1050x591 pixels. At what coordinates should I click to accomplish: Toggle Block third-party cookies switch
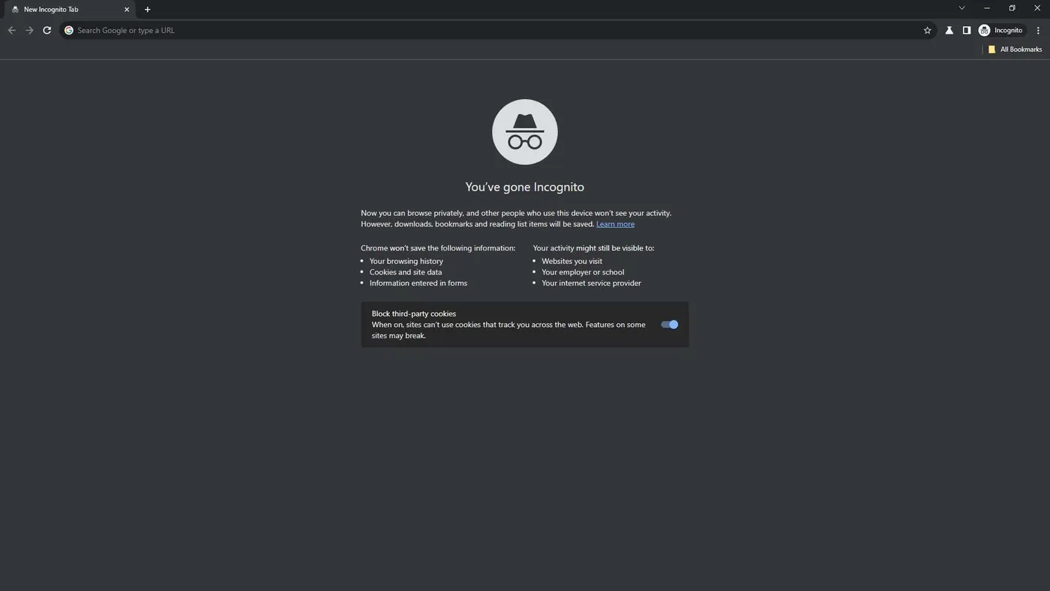click(x=670, y=325)
